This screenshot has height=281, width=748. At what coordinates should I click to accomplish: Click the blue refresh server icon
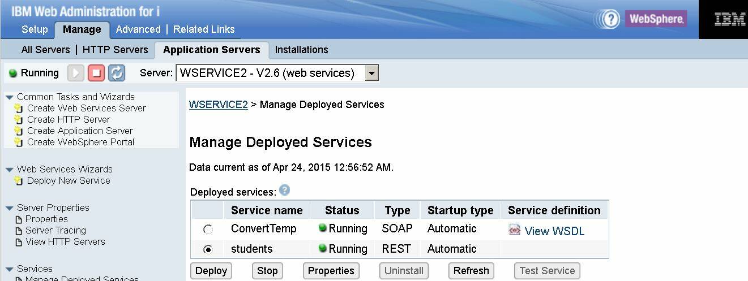click(117, 73)
